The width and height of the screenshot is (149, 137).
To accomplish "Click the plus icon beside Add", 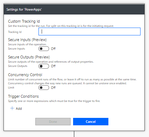I will (12, 108).
